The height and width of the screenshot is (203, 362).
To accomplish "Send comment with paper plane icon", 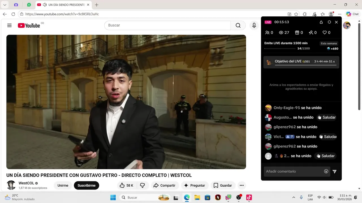I will point(335,171).
